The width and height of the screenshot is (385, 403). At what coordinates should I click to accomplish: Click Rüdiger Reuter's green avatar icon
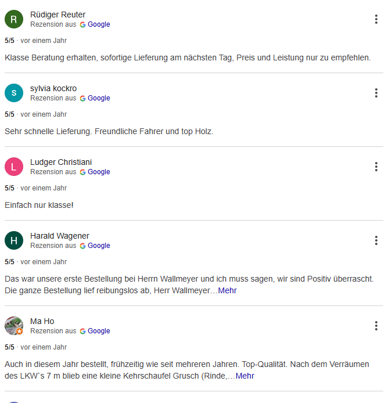pos(14,19)
